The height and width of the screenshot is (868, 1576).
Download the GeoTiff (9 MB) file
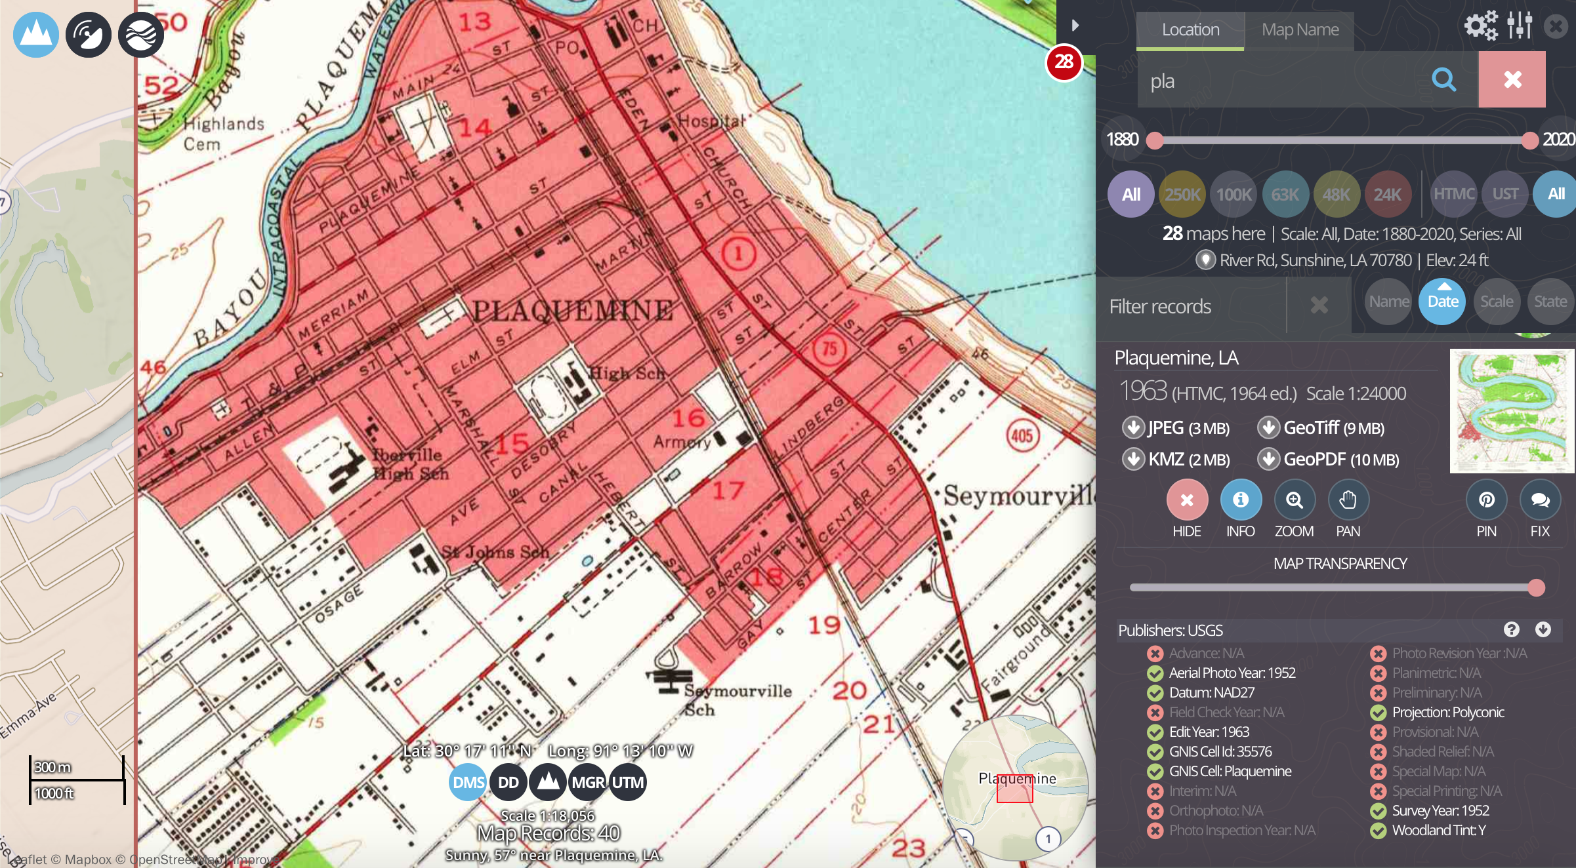coord(1321,428)
